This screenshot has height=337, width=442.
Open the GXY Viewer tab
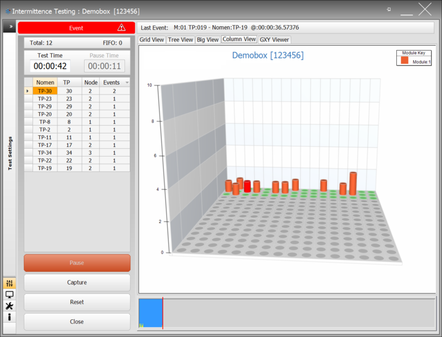pyautogui.click(x=274, y=40)
